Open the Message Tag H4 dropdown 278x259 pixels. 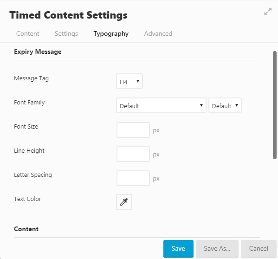coord(129,81)
